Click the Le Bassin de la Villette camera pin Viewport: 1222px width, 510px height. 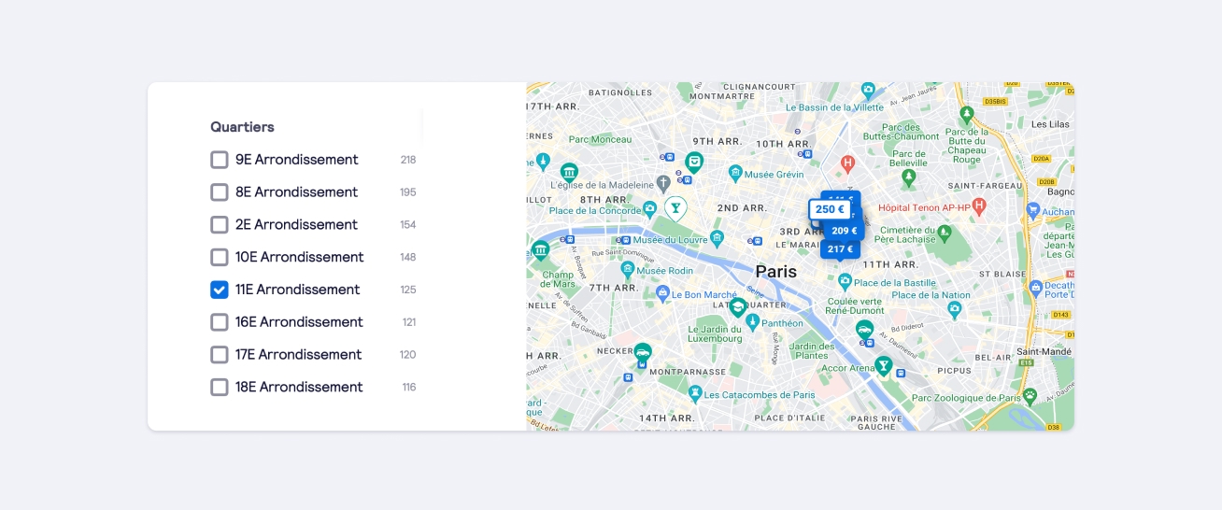[x=869, y=90]
